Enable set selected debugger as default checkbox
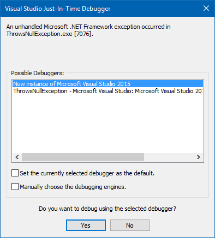215x238 pixels. point(15,173)
